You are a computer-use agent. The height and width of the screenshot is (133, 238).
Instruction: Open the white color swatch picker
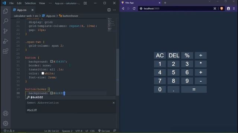click(43, 73)
